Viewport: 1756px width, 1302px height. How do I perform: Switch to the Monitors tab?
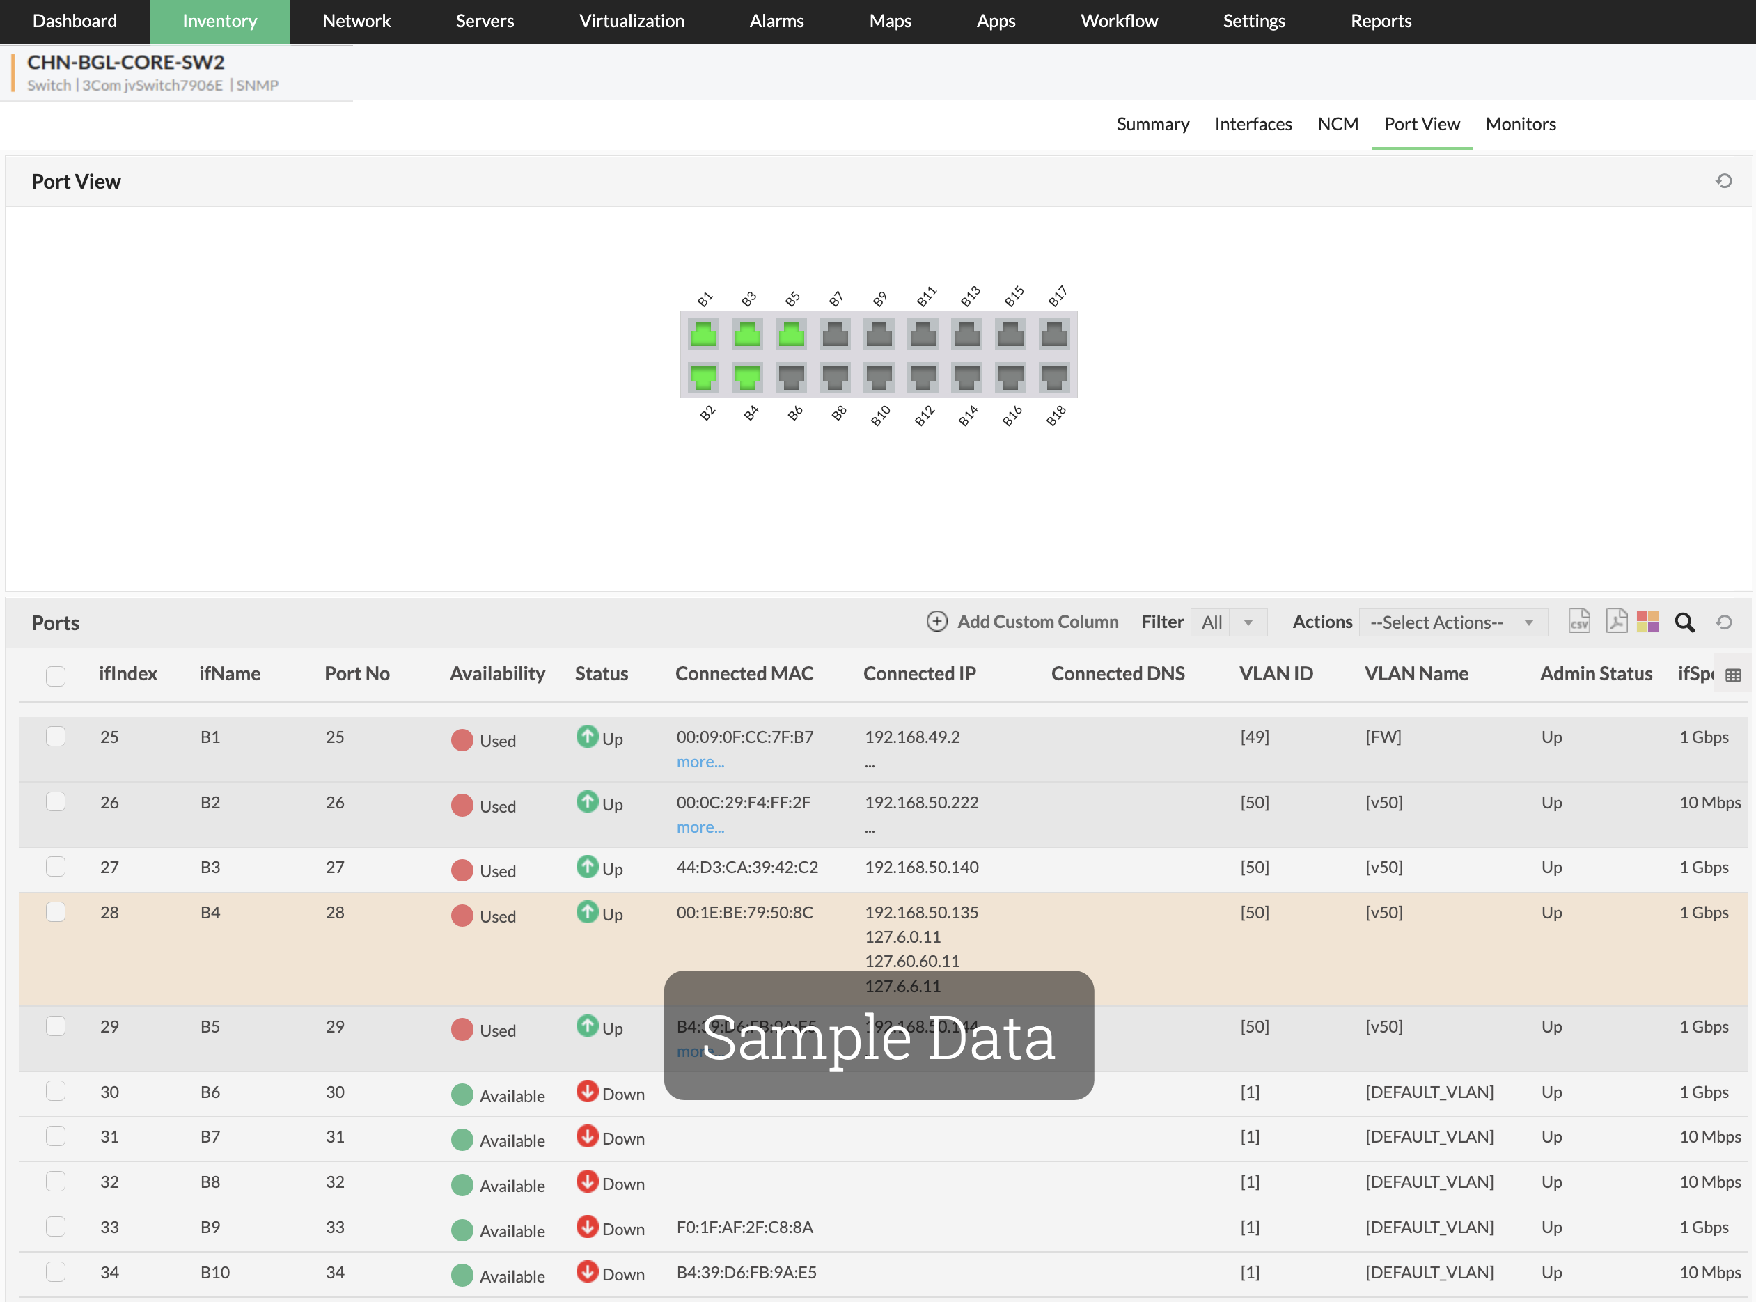point(1521,123)
